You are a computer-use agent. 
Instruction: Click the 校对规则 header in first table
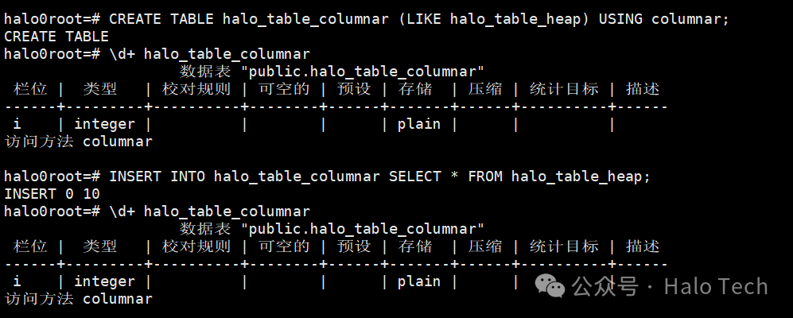pos(196,89)
